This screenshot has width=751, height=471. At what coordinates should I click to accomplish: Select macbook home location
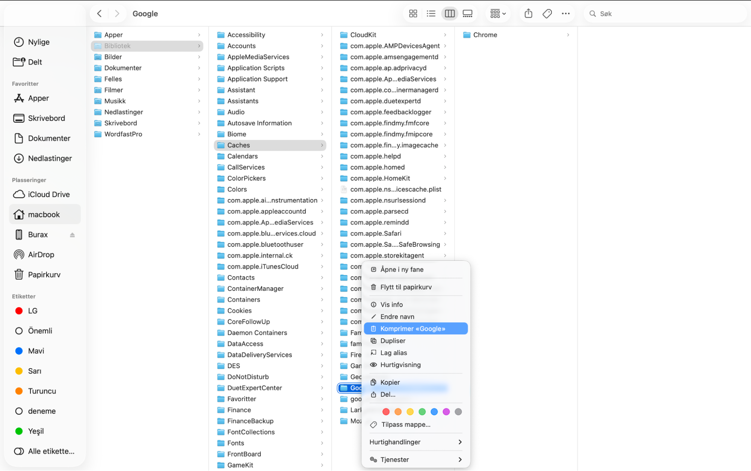(45, 214)
